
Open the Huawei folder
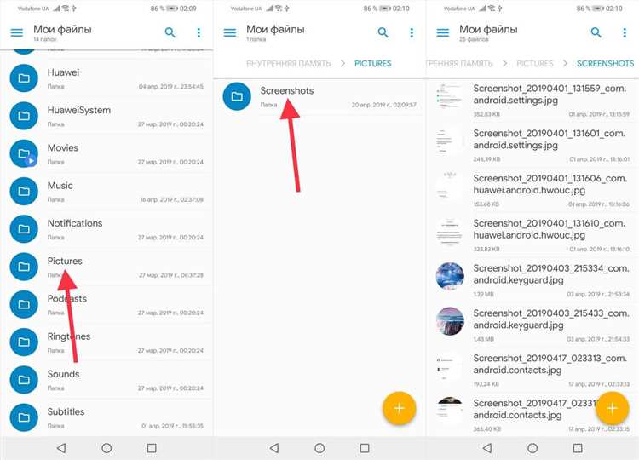[x=63, y=73]
